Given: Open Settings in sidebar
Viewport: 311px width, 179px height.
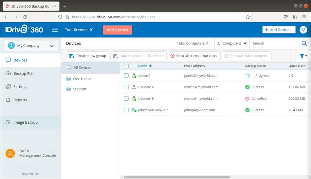Looking at the screenshot, I should pos(30,87).
